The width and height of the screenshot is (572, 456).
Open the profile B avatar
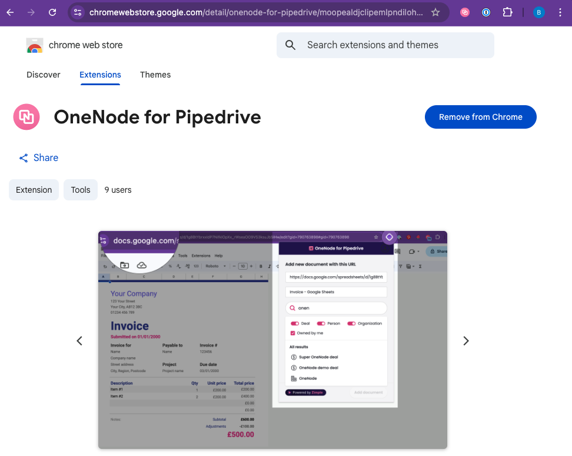[539, 12]
